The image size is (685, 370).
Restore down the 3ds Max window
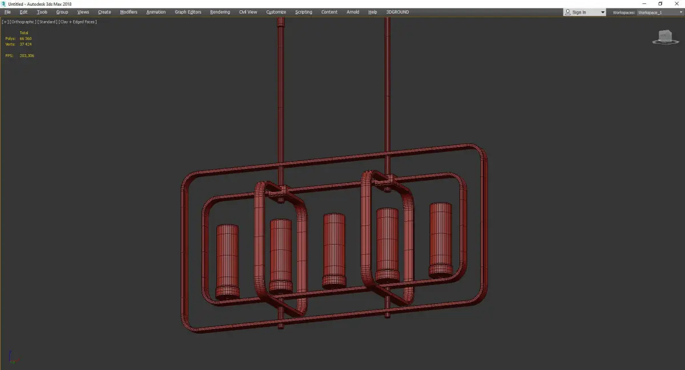tap(660, 3)
